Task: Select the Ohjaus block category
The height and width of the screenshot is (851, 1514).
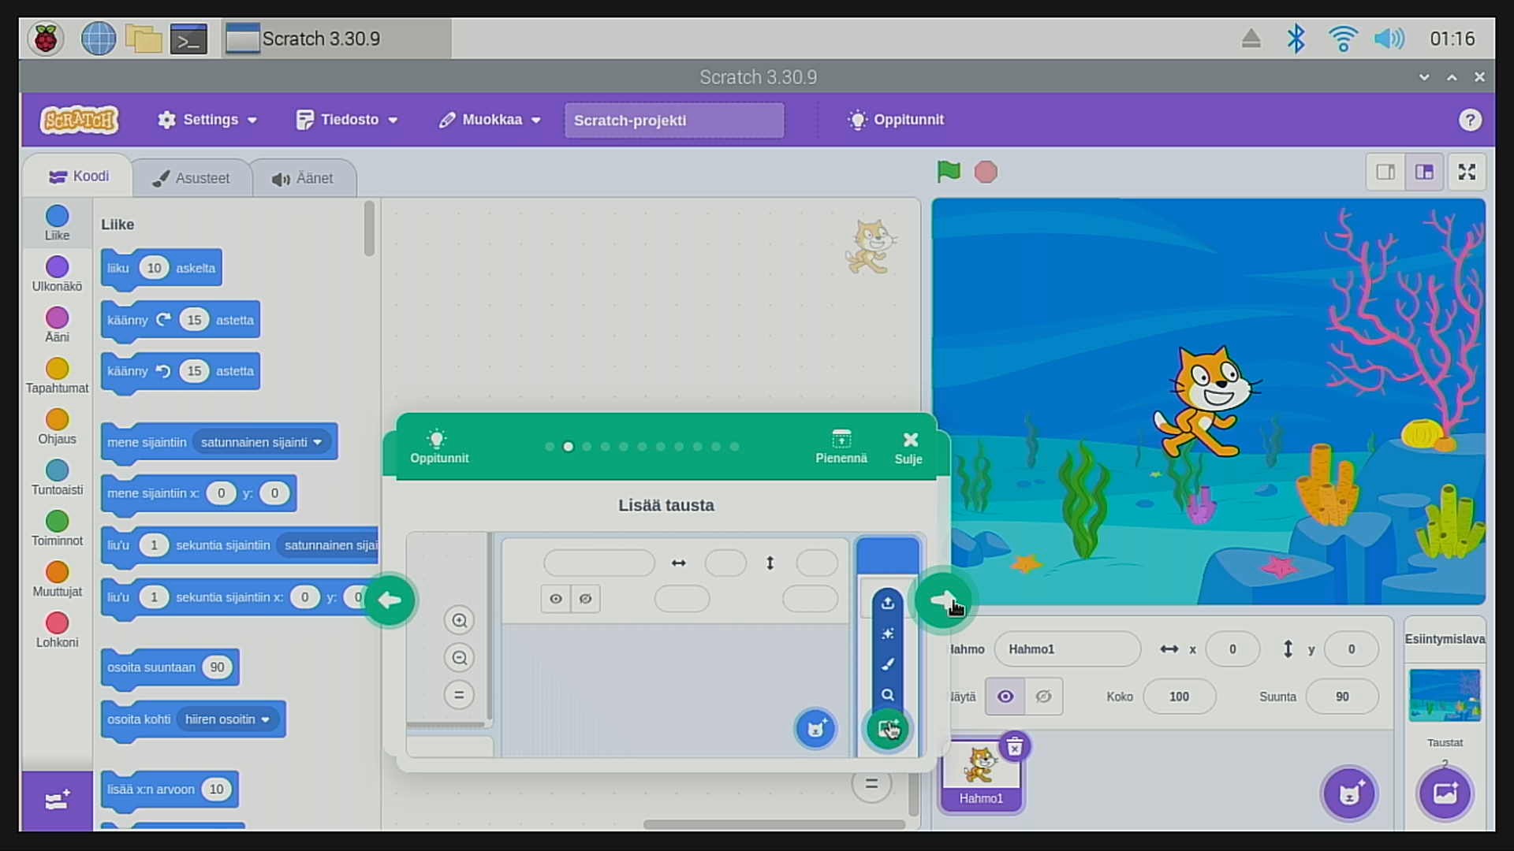Action: click(x=57, y=427)
